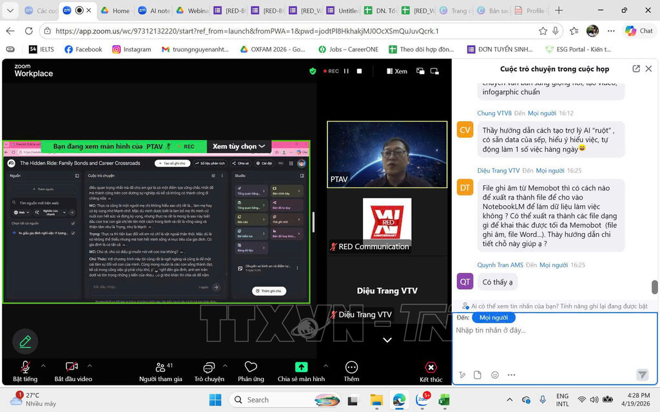Image resolution: width=660 pixels, height=412 pixels.
Task: Open Excel from Windows taskbar
Action: (443, 400)
